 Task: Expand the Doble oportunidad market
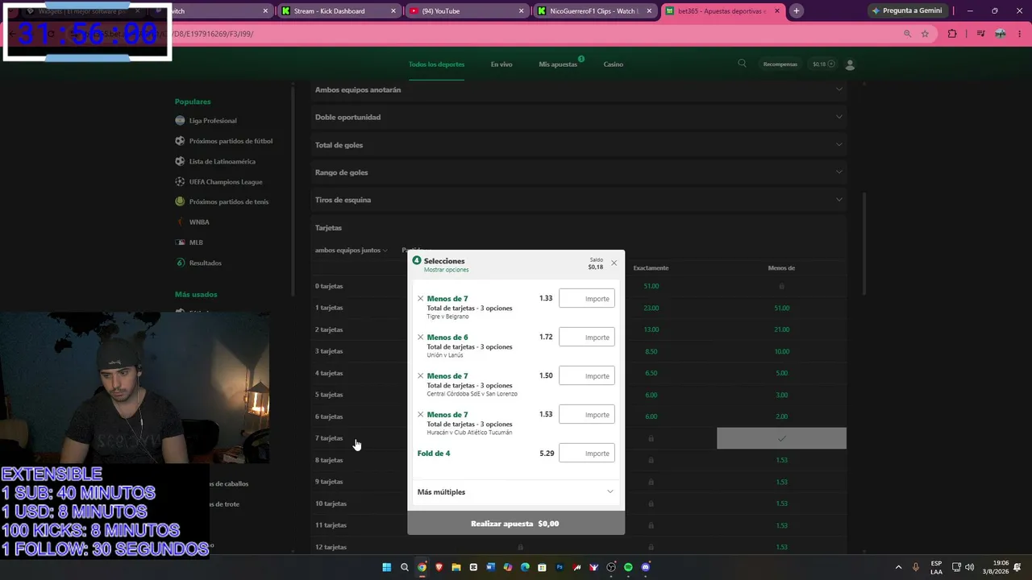[579, 117]
